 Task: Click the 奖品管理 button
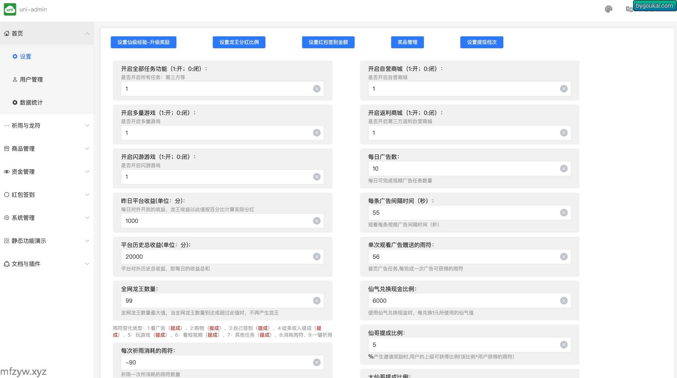coord(407,42)
